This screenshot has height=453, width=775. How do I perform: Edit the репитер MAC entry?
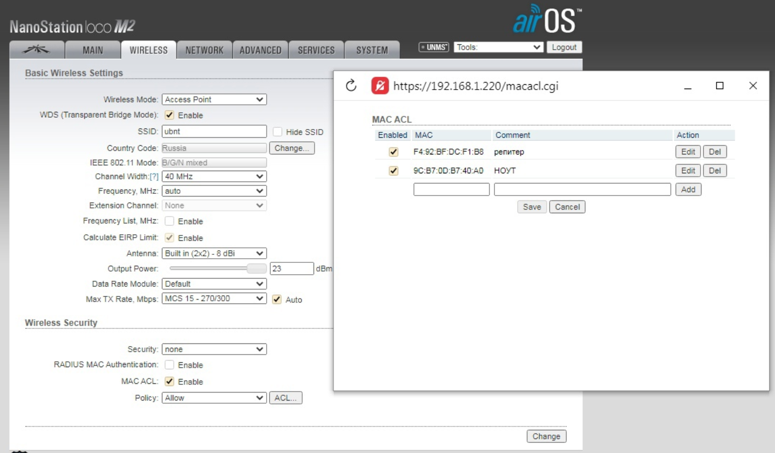pyautogui.click(x=688, y=152)
